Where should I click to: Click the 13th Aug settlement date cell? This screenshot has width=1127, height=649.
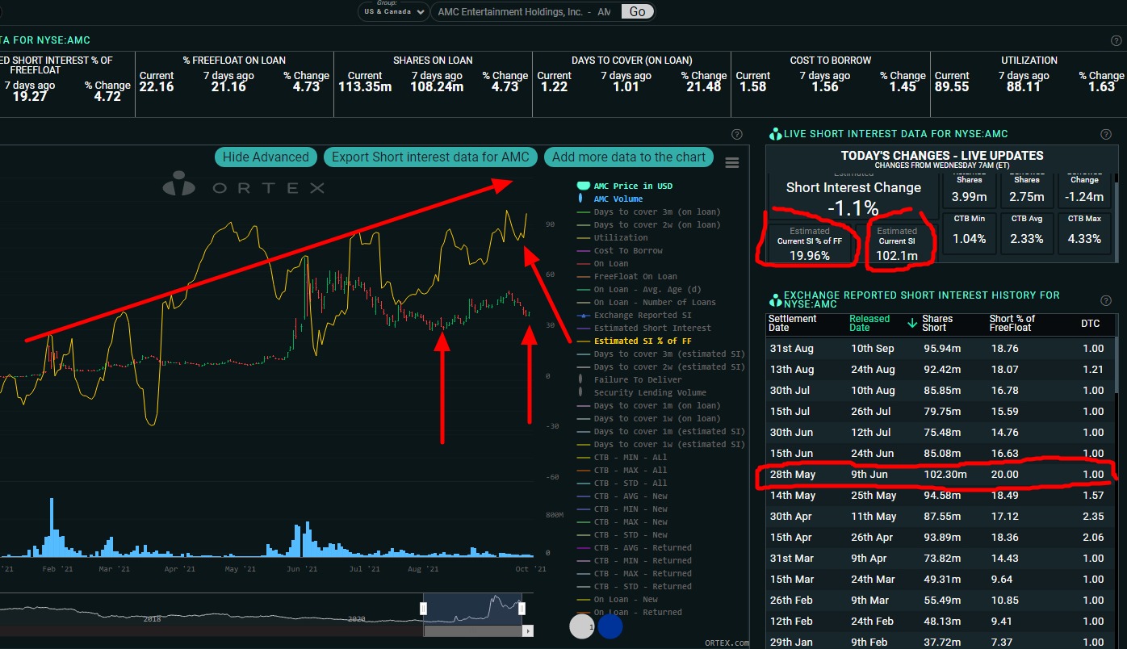(792, 370)
